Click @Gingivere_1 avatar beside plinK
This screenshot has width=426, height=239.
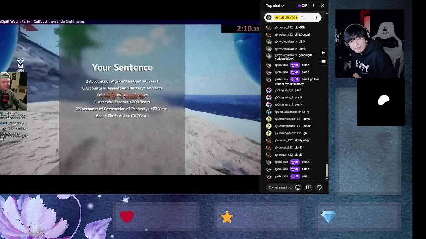(269, 90)
